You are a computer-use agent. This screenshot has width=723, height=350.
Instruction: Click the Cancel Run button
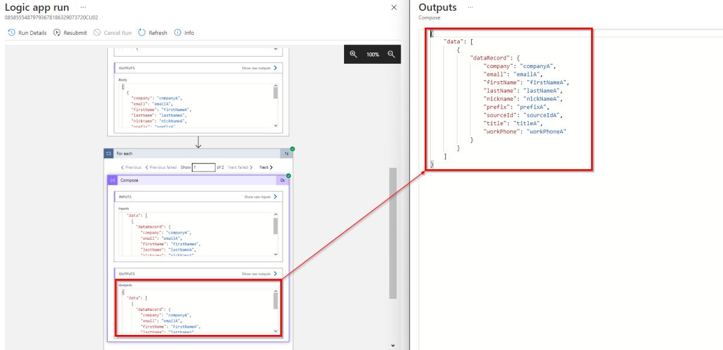click(x=113, y=33)
